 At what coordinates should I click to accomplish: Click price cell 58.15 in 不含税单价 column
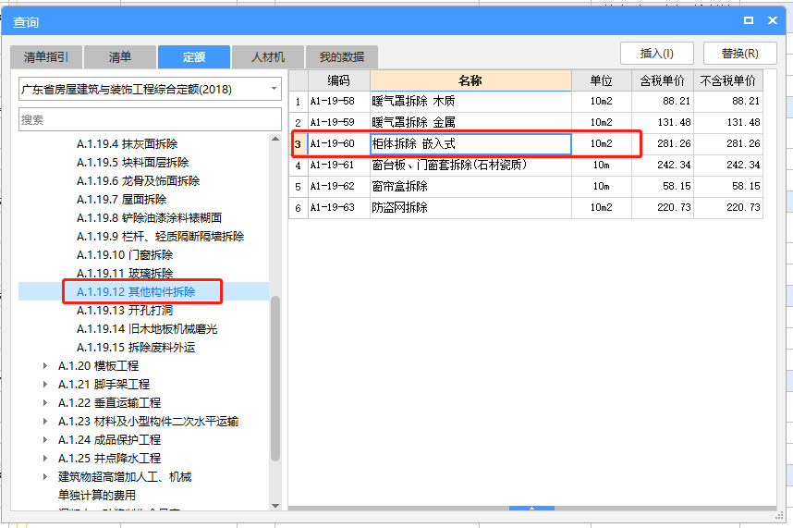(x=727, y=186)
